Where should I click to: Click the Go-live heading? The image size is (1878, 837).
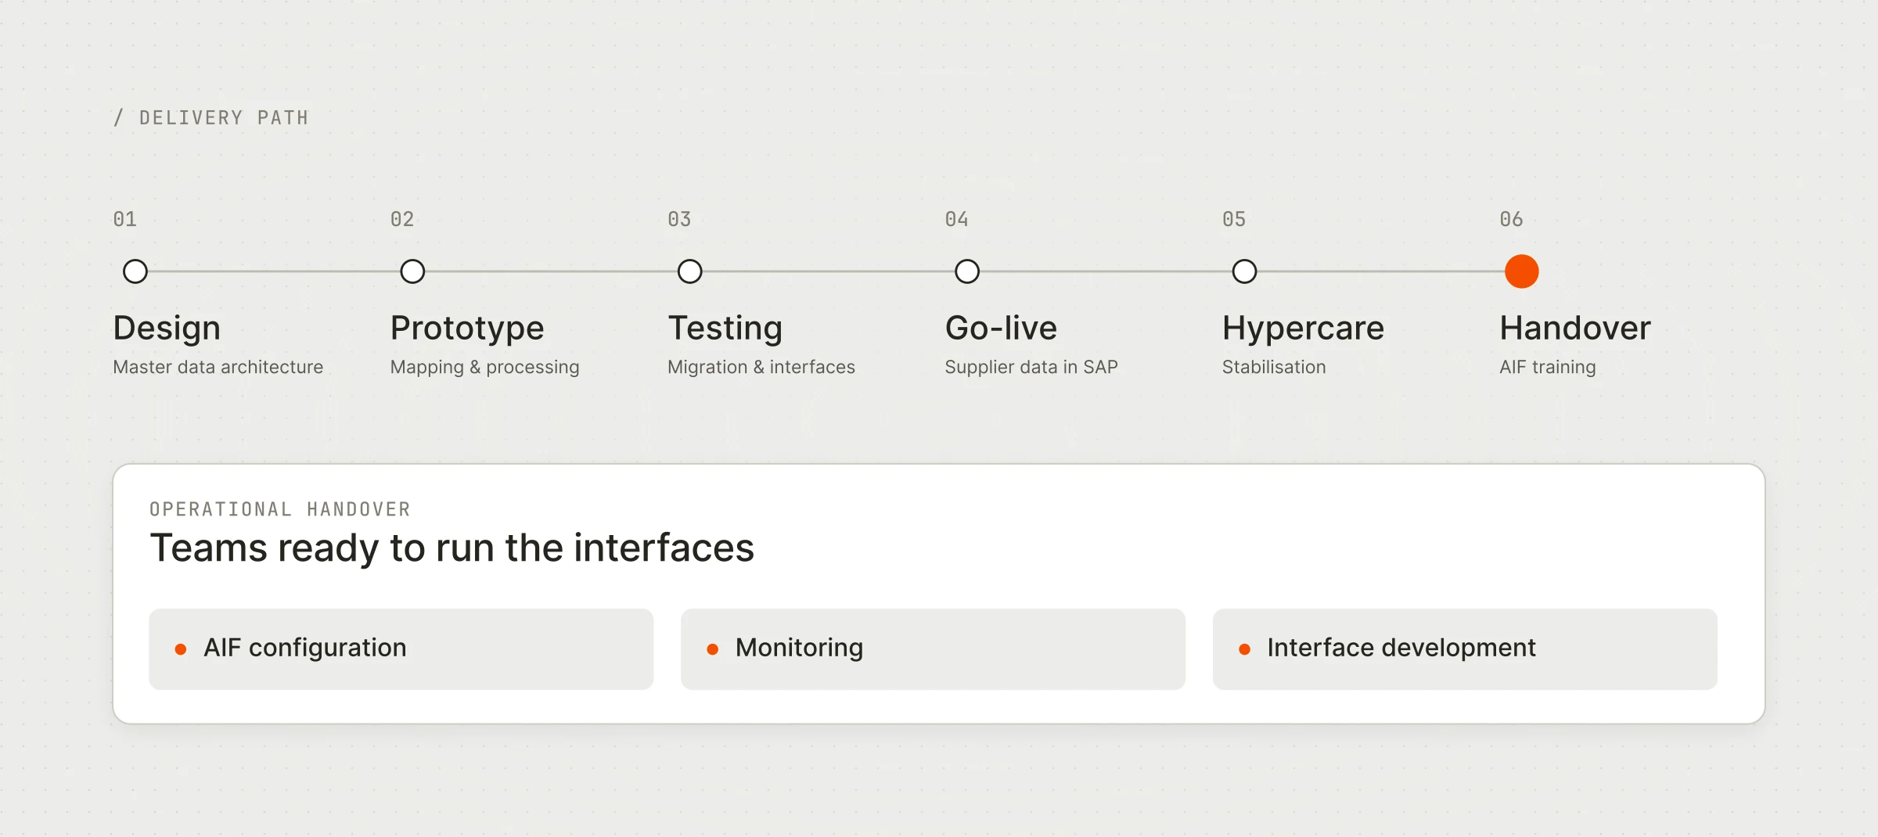(1001, 329)
